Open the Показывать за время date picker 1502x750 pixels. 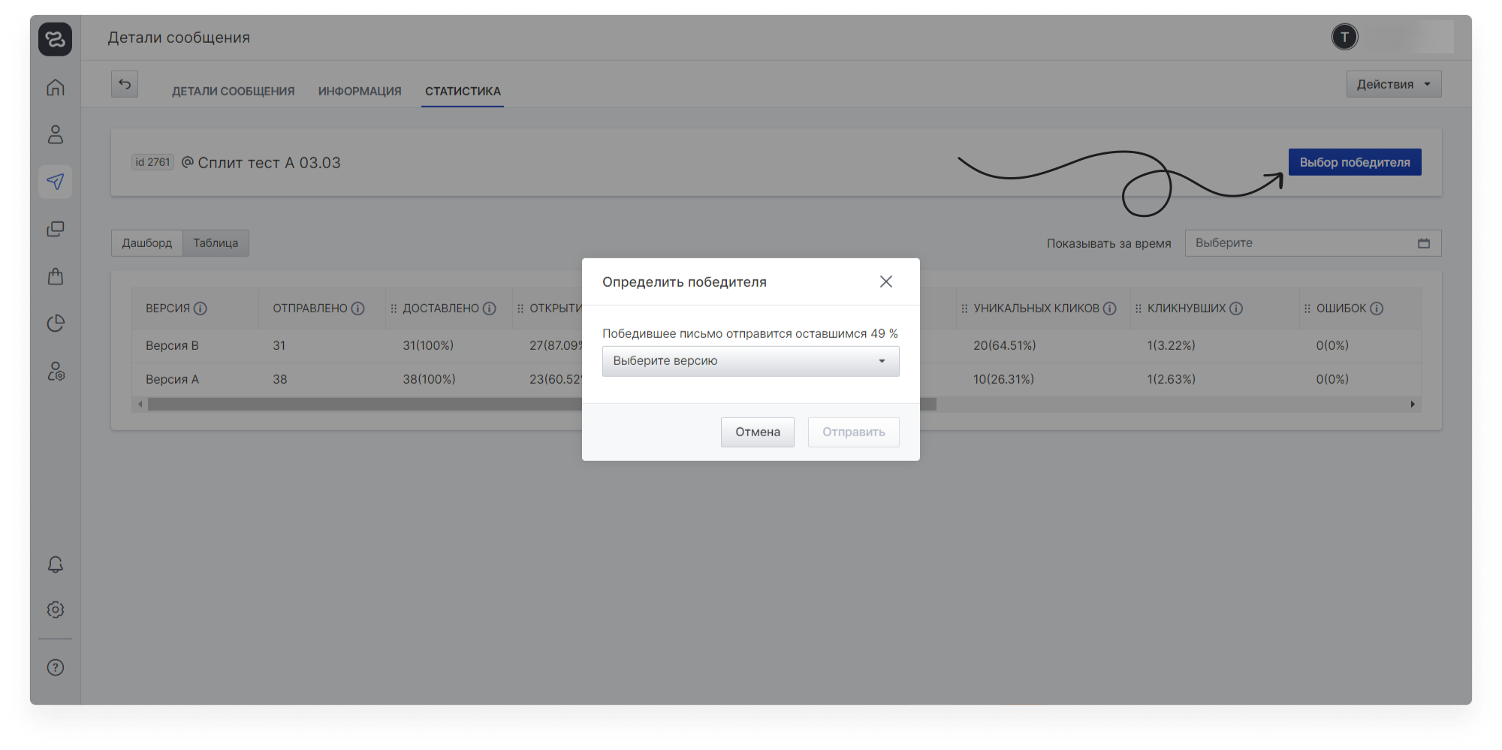tap(1313, 243)
